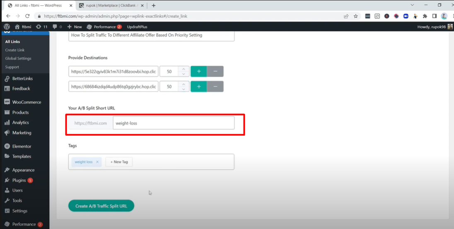Screen dimensions: 454x229
Task: Remove first destination with minus button
Action: tap(215, 72)
